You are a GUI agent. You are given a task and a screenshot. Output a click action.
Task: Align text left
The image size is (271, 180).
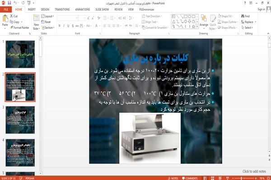(x=105, y=26)
